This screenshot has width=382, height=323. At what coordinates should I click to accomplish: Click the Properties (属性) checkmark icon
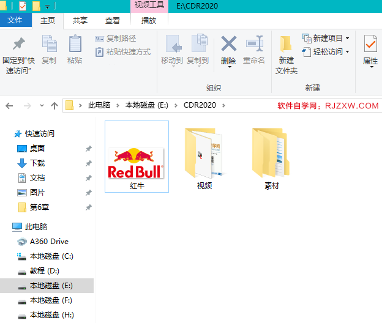(370, 44)
